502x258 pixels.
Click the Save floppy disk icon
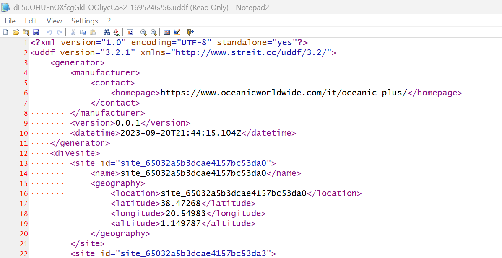pos(36,32)
